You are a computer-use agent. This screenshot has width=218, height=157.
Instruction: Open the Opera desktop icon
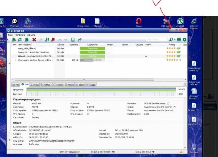point(139,23)
